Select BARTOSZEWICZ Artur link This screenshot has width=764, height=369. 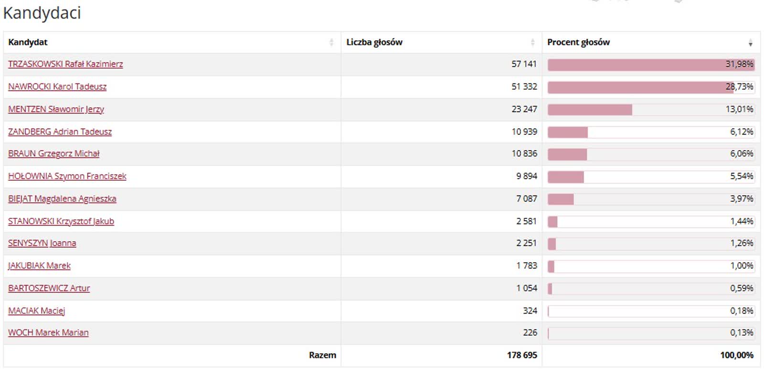click(49, 288)
